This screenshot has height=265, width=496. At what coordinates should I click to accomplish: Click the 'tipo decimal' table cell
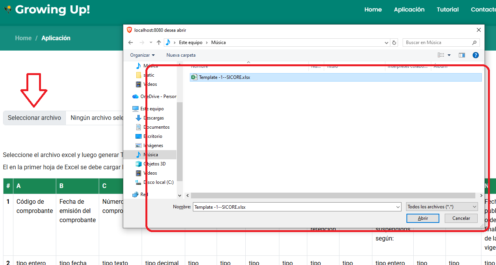pos(163,260)
